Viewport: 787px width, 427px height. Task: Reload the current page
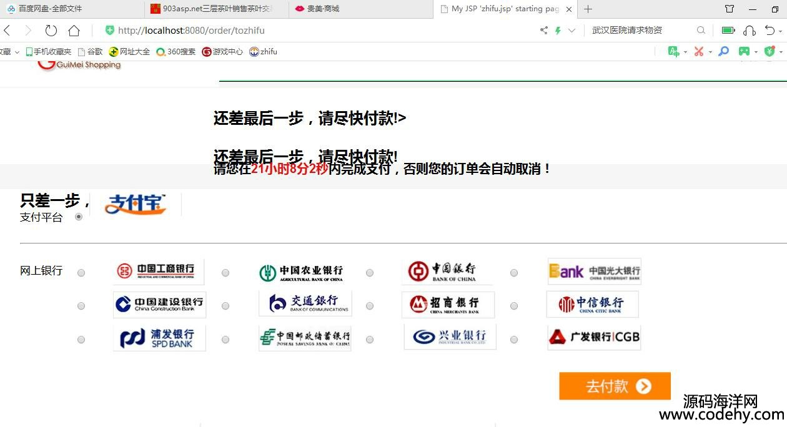click(x=51, y=30)
